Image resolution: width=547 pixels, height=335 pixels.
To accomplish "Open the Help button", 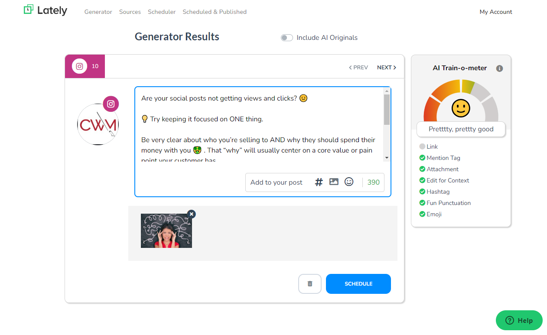I will [519, 321].
